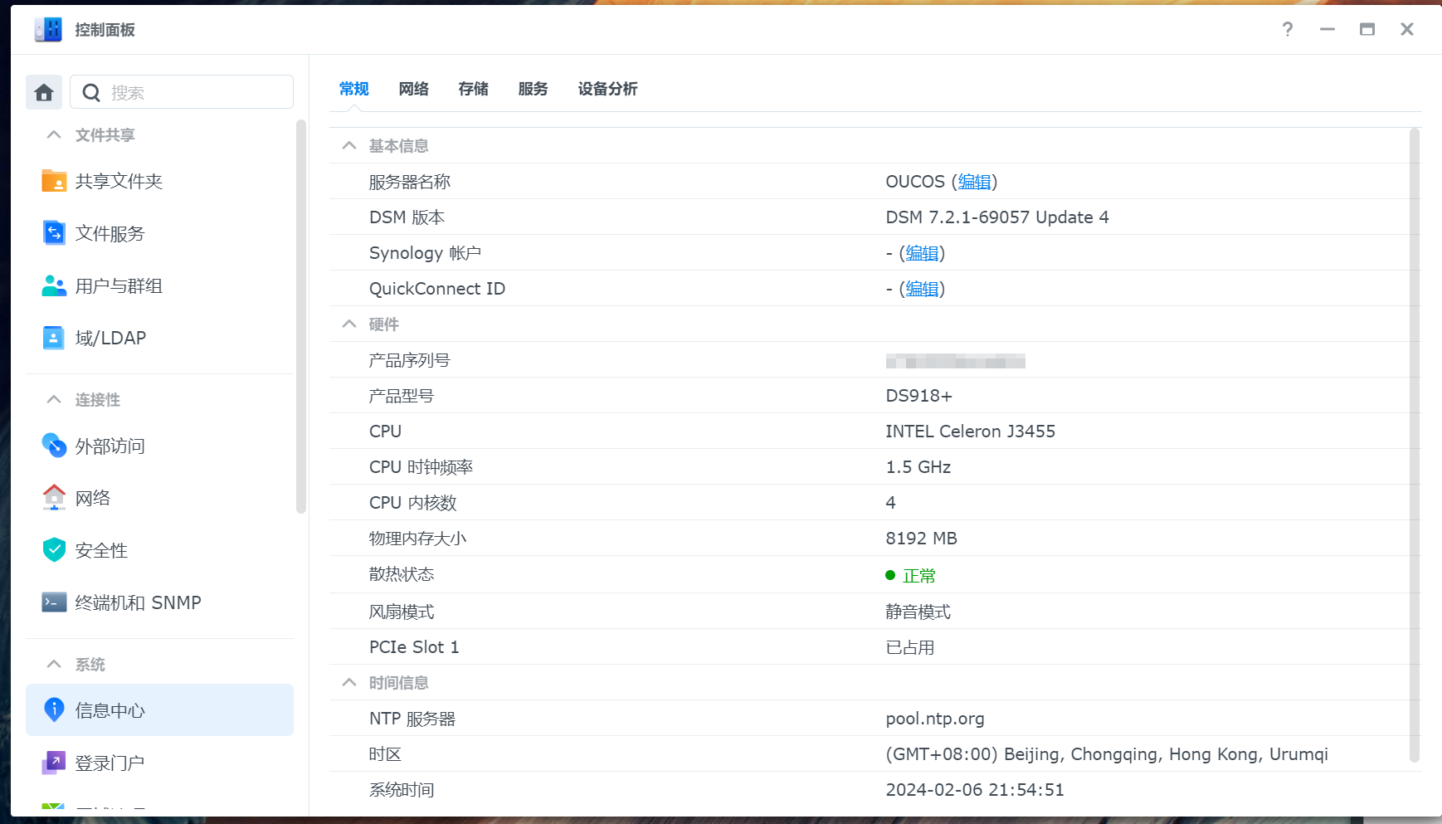Collapse Basic Information (基本信息) group
The width and height of the screenshot is (1442, 824).
coord(349,145)
